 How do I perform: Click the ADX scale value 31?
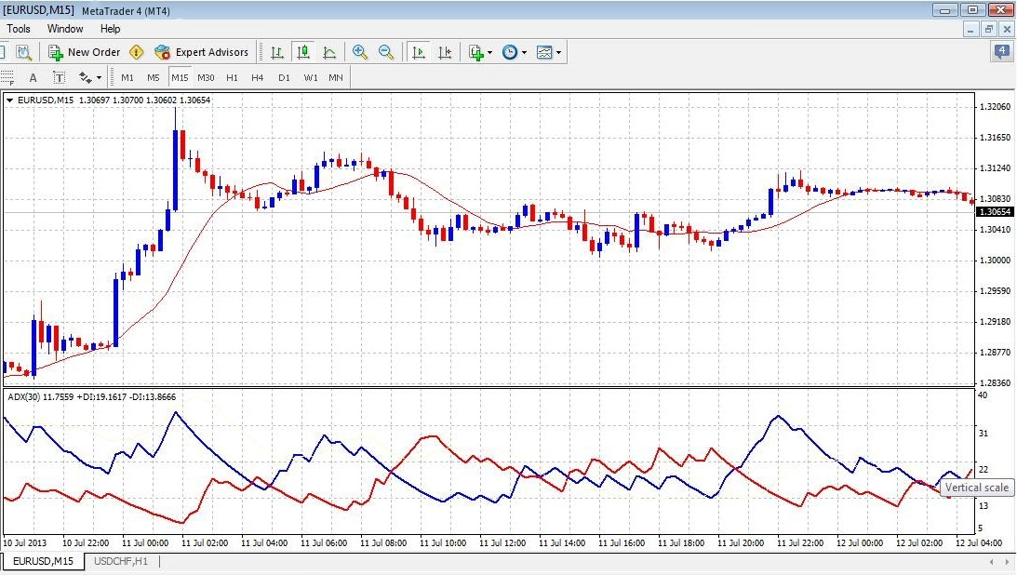984,433
